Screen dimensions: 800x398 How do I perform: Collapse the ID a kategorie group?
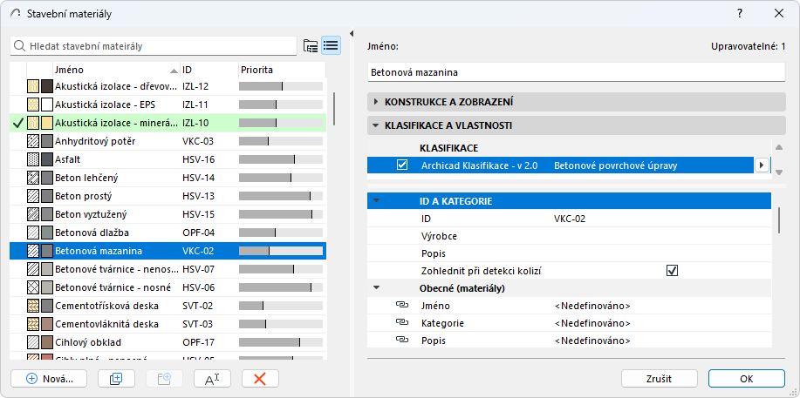(376, 201)
